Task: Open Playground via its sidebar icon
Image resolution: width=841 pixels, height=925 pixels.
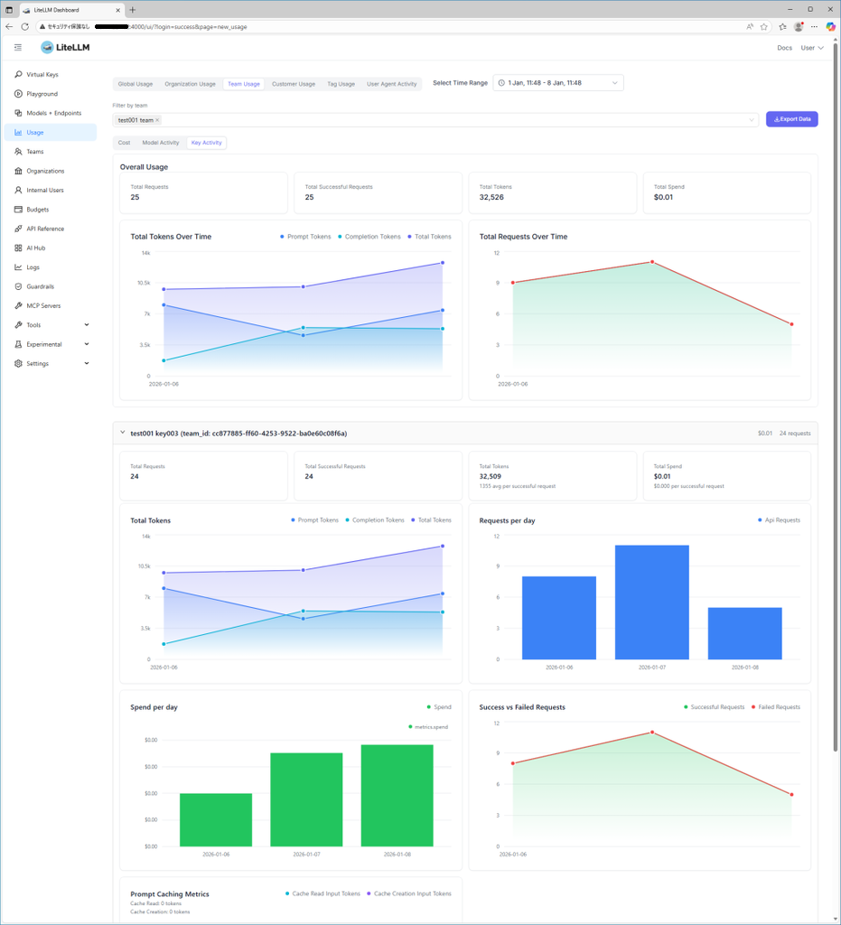Action: point(18,94)
